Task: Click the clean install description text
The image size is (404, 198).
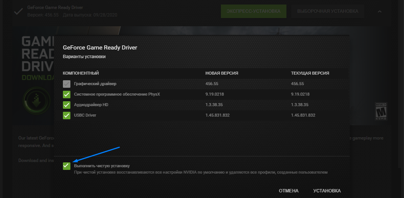Action: coord(201,172)
